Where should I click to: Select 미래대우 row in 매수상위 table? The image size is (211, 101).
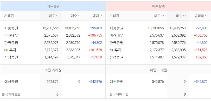158,36
